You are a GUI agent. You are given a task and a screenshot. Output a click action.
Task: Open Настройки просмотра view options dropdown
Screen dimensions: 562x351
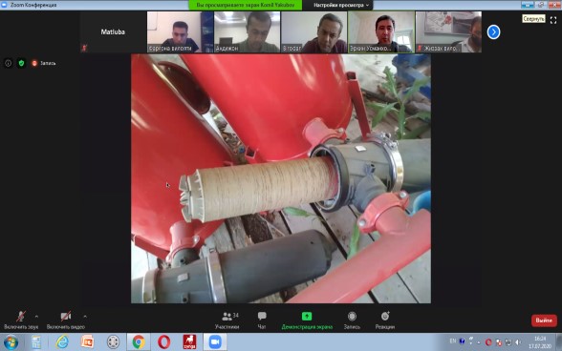(341, 5)
